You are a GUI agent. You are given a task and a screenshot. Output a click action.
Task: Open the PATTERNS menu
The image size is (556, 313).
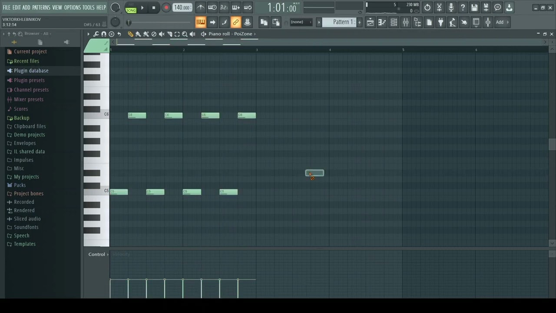tap(41, 7)
